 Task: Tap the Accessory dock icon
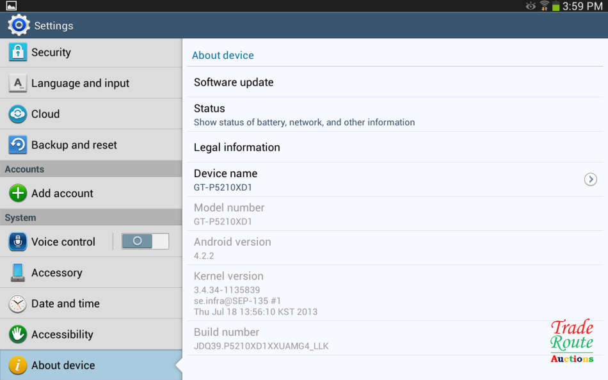18,273
